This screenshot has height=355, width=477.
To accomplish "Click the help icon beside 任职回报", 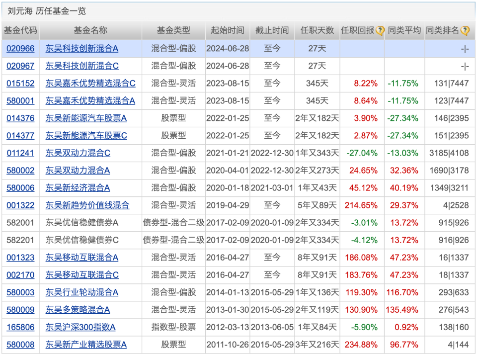I will pyautogui.click(x=380, y=30).
